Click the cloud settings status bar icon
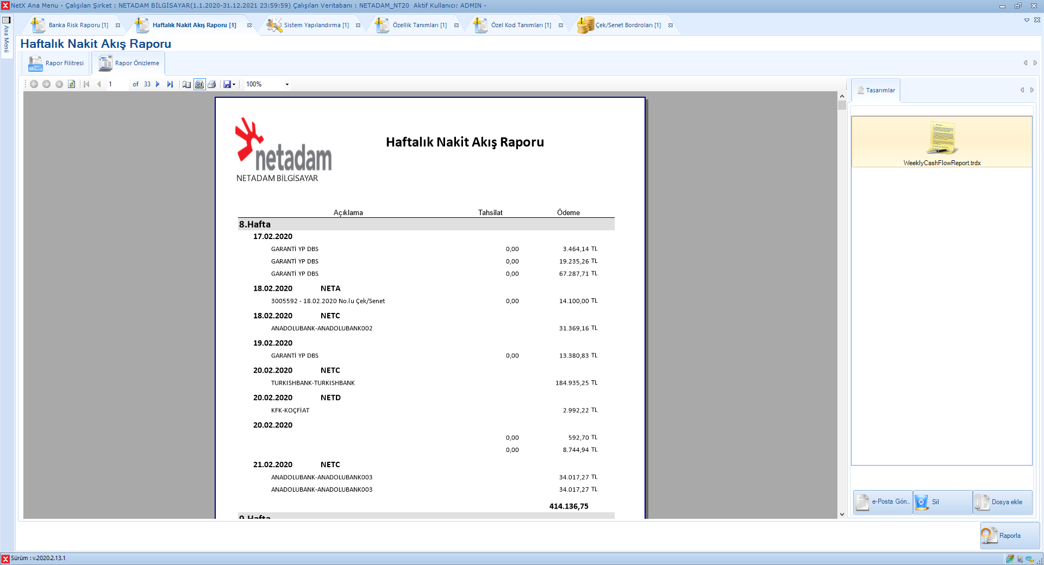The image size is (1044, 565). pyautogui.click(x=1030, y=558)
